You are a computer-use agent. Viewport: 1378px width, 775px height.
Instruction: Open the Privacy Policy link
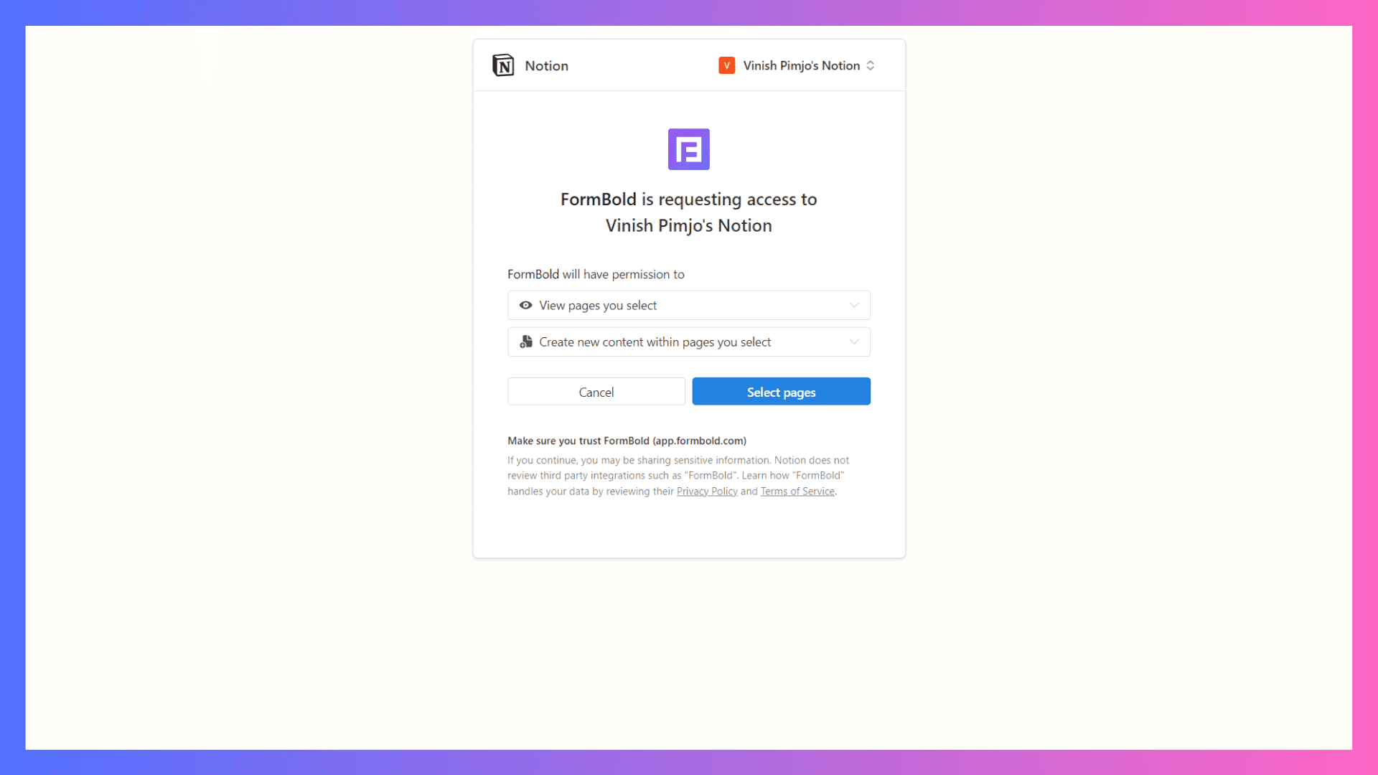coord(707,492)
